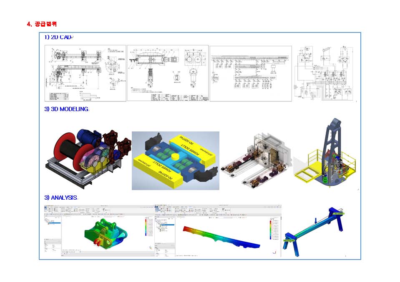Select the blue gantry frame analysis image
Screen dimensions: 400x282
click(314, 231)
